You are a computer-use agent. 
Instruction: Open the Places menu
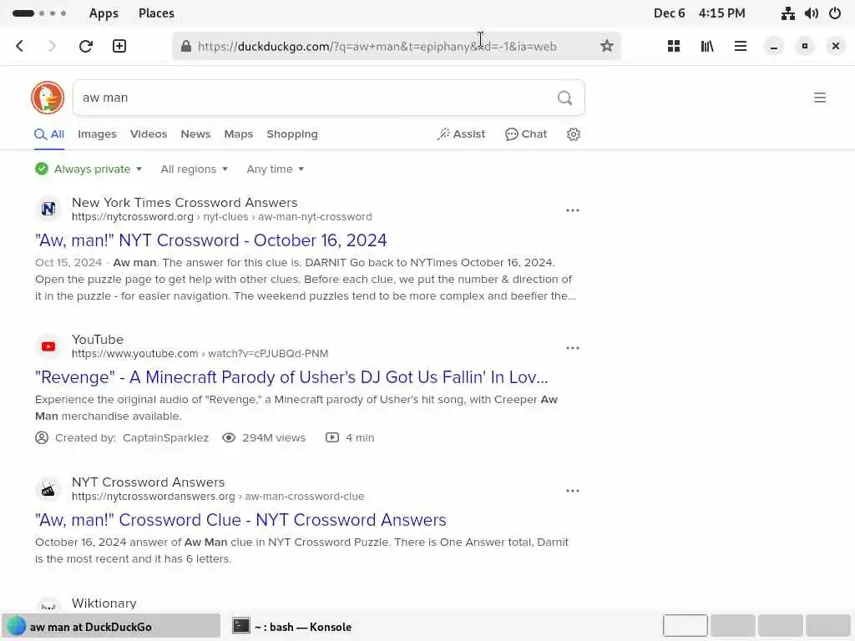pyautogui.click(x=156, y=13)
